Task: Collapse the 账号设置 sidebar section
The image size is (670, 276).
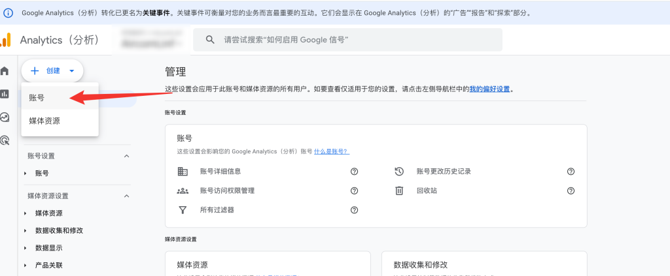Action: pyautogui.click(x=126, y=156)
